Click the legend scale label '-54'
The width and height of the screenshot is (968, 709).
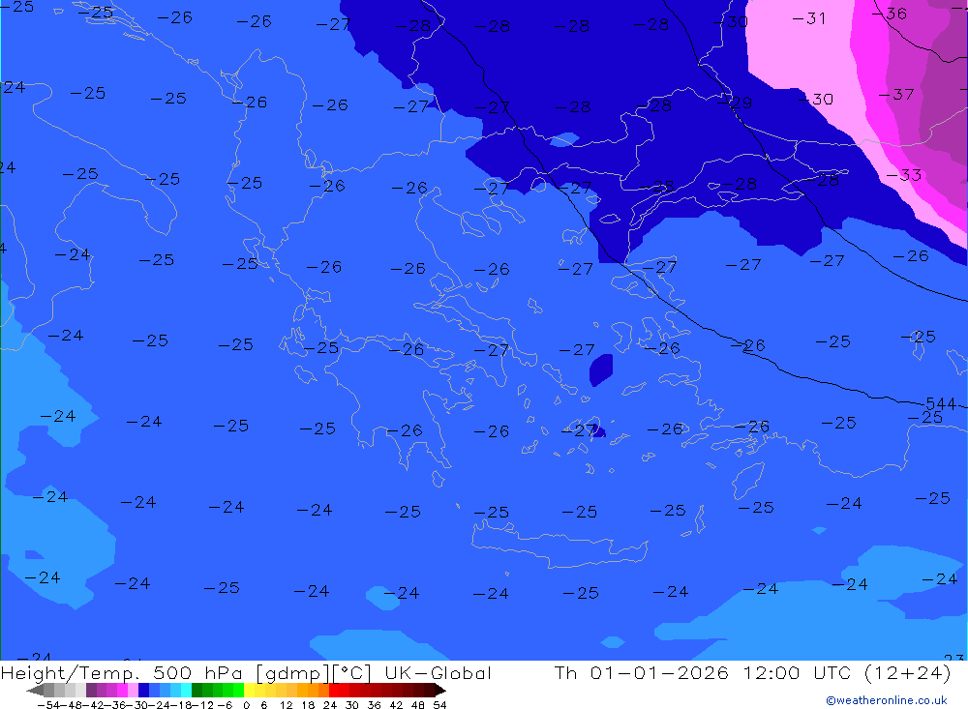48,705
